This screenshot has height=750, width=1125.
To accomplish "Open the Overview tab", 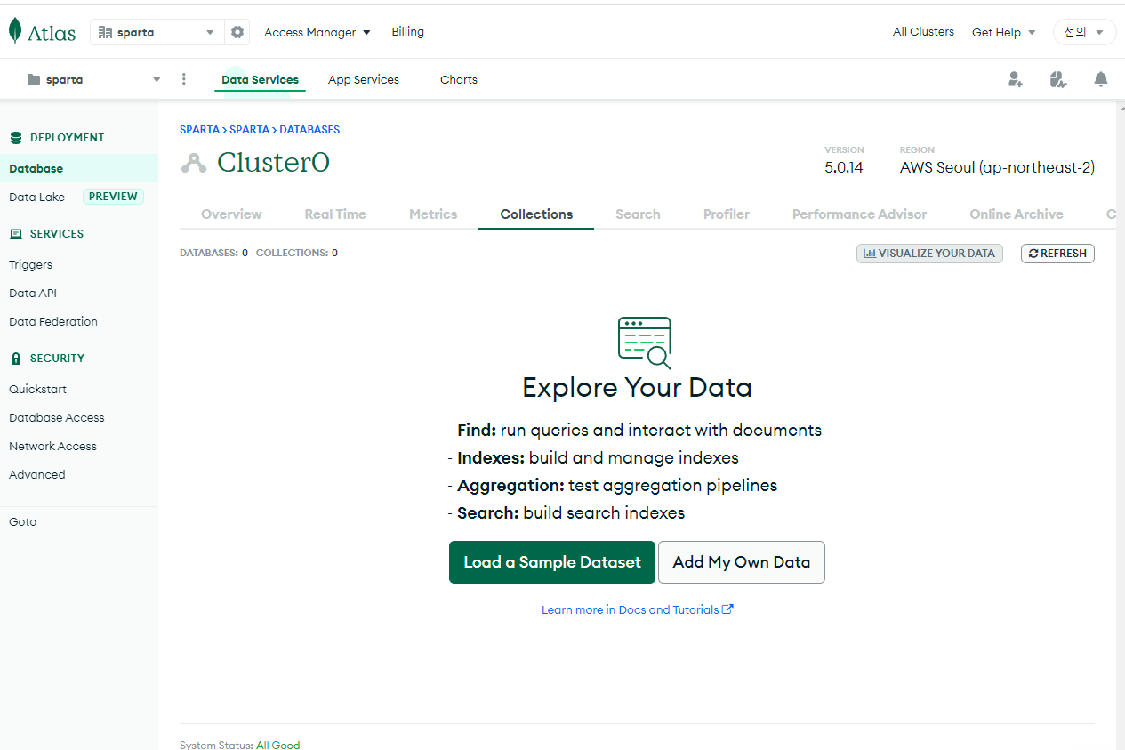I will pos(231,214).
